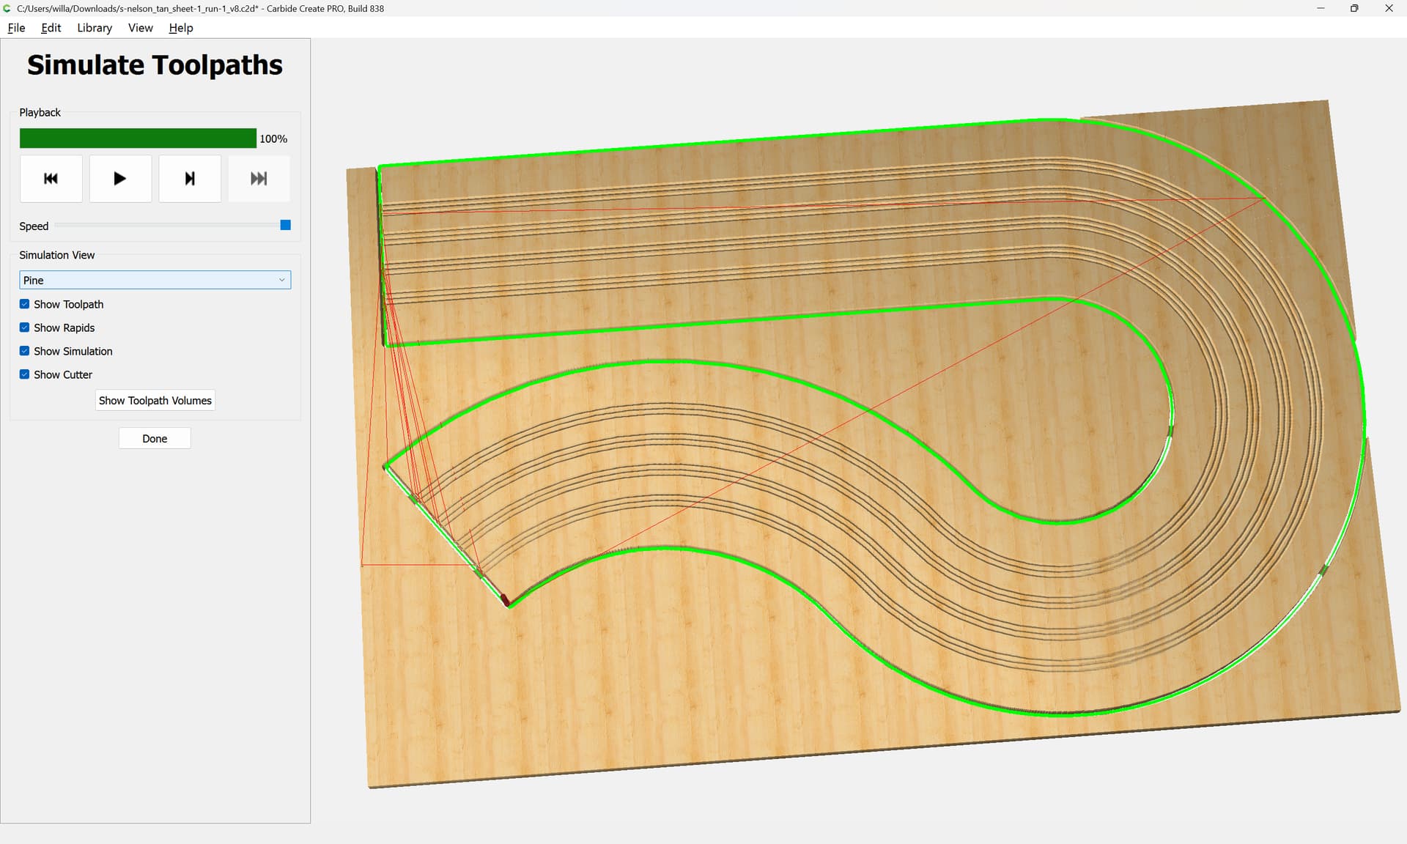The height and width of the screenshot is (844, 1407).
Task: Click the Carbide Create app icon in title bar
Action: [7, 8]
